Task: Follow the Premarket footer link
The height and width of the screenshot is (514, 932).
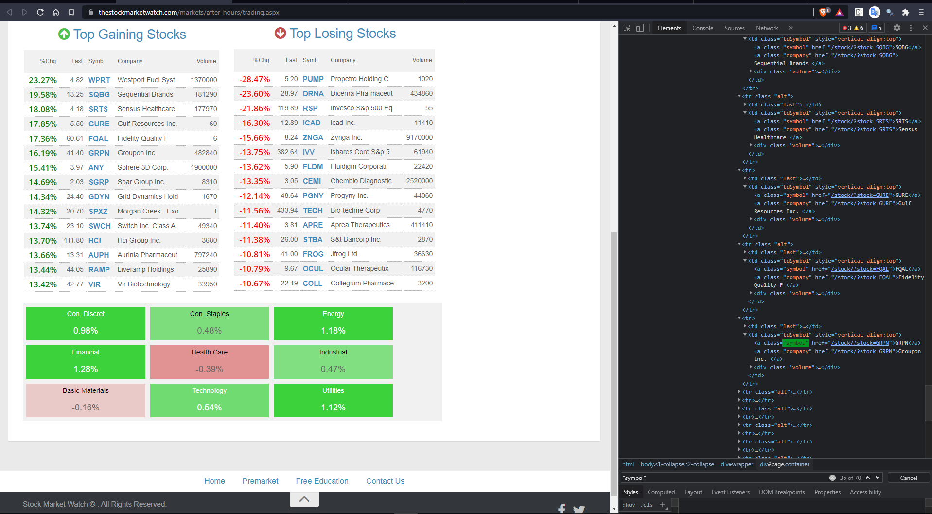Action: (261, 481)
